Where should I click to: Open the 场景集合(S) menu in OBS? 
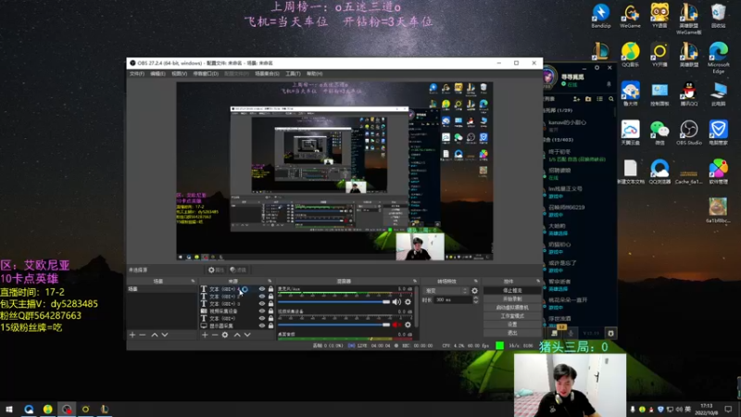point(267,74)
